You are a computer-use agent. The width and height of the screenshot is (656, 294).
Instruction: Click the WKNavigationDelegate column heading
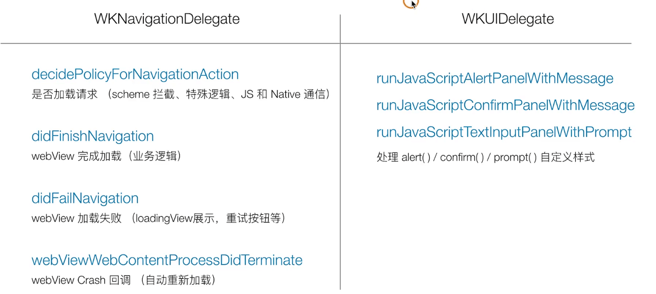[167, 19]
